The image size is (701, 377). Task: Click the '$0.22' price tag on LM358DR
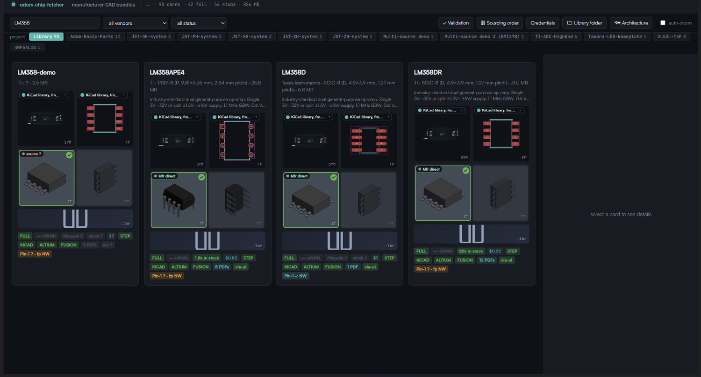click(495, 251)
